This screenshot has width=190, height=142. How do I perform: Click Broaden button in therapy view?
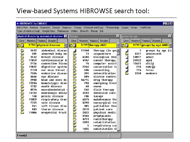(x=104, y=41)
